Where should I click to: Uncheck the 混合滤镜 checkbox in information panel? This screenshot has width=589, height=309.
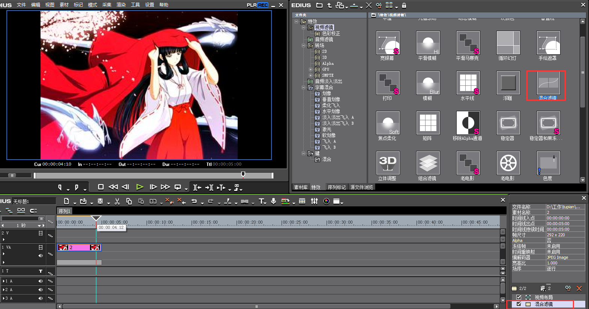coord(519,304)
